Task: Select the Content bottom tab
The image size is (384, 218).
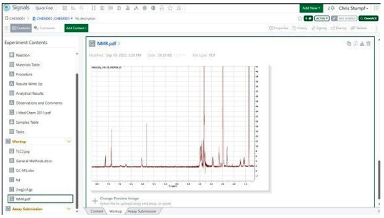Action: 97,211
